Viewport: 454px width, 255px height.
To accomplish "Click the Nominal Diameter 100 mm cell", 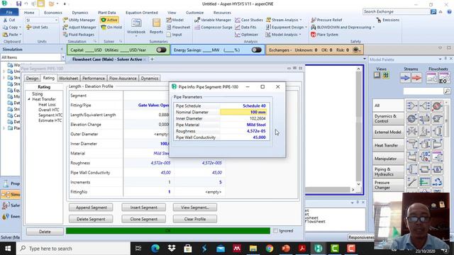I will pos(243,112).
